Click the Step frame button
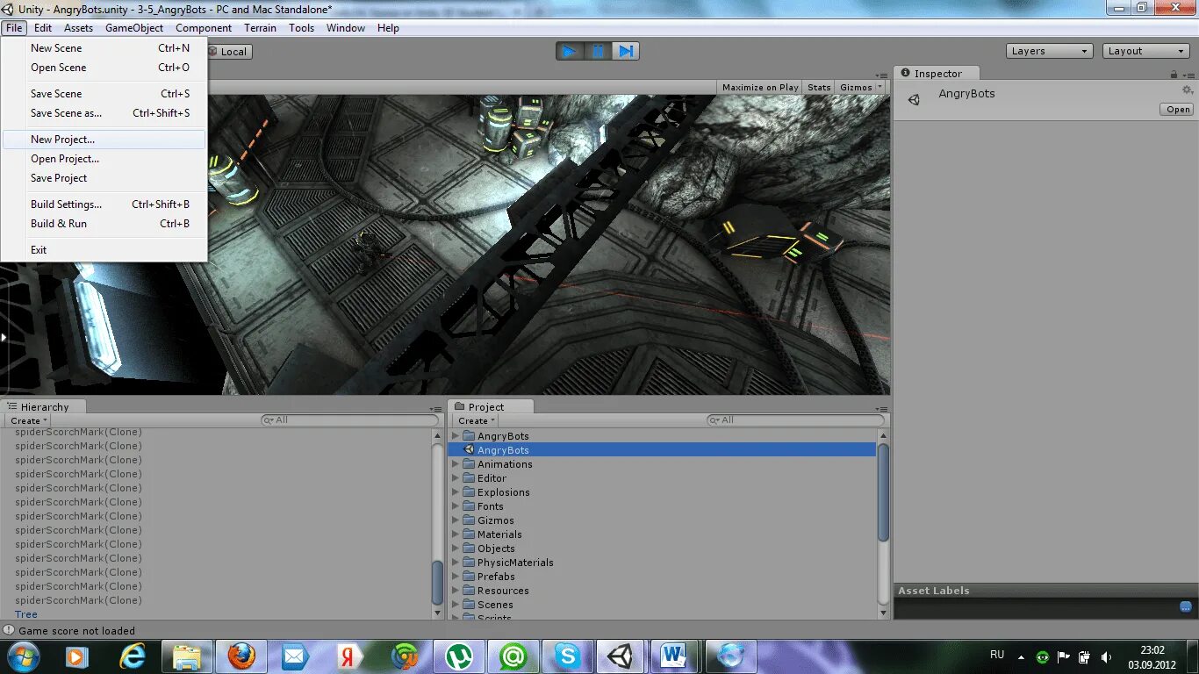 click(626, 52)
